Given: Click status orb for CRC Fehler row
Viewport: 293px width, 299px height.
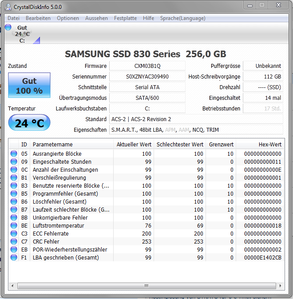Looking at the screenshot, I should [14, 242].
